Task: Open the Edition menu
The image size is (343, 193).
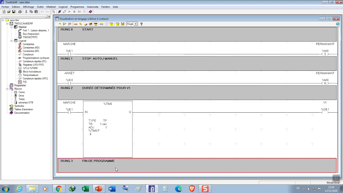Action: [16, 7]
